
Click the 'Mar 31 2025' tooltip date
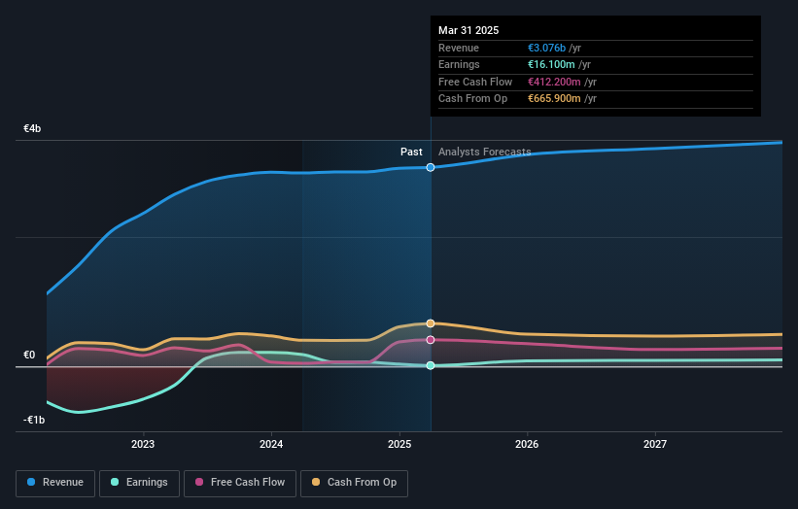(468, 30)
